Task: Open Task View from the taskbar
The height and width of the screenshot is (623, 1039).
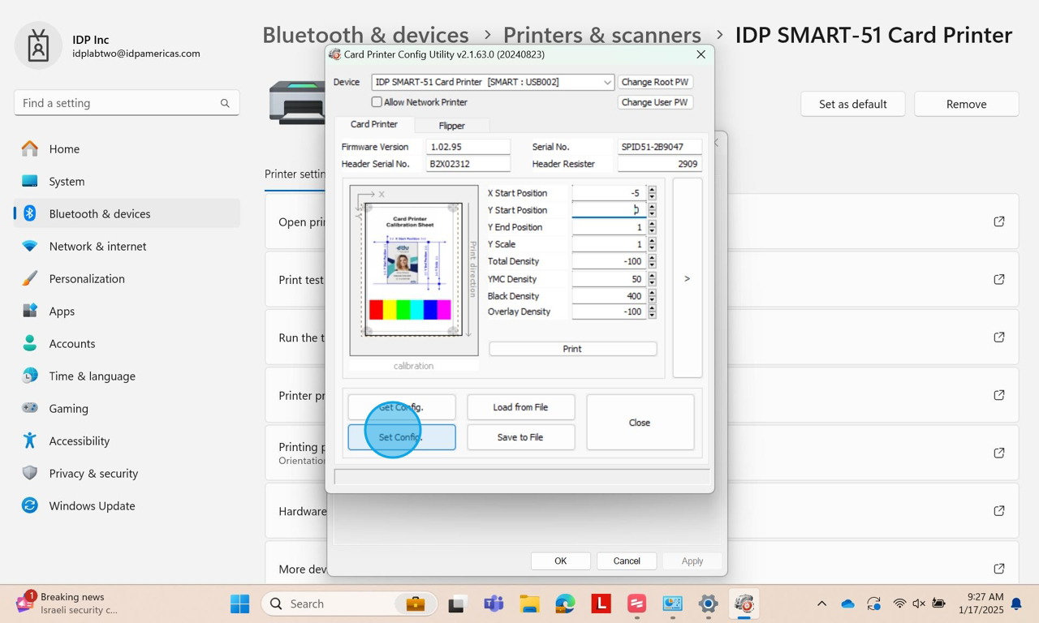Action: coord(456,604)
